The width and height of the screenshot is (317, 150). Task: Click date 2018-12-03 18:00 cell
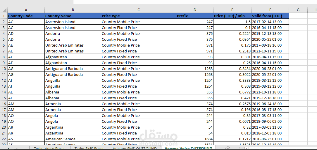click(270, 133)
